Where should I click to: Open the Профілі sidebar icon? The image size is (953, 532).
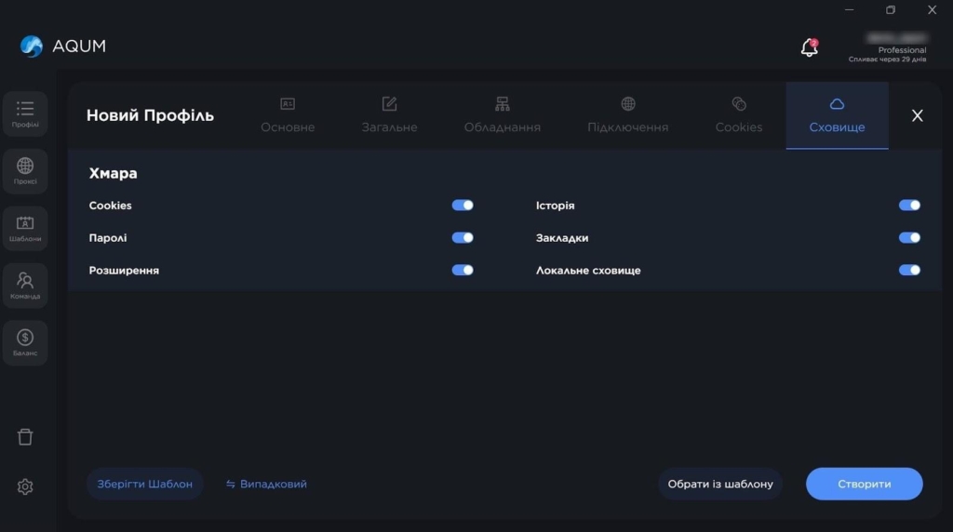point(25,113)
